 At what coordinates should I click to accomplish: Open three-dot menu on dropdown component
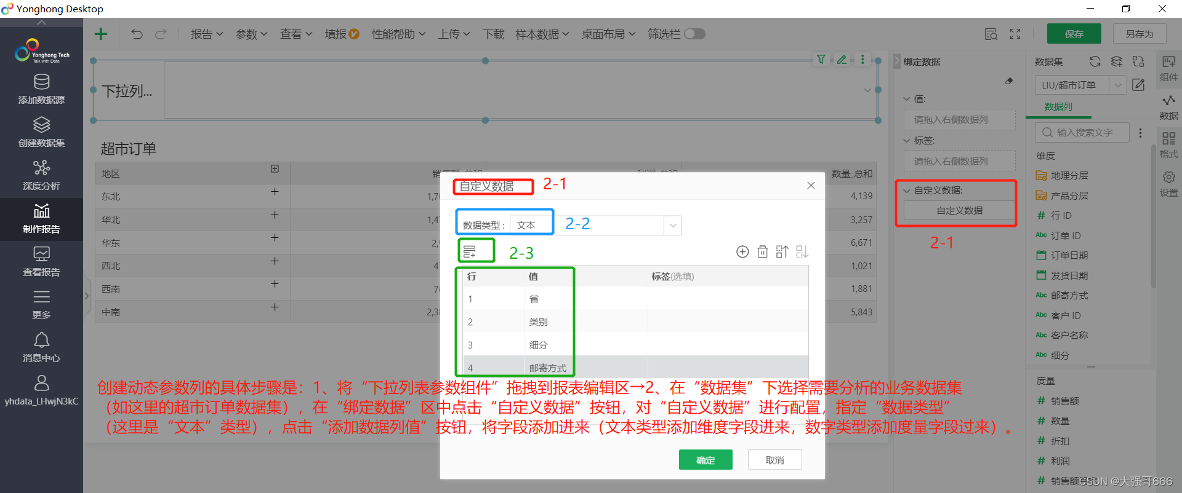[862, 60]
